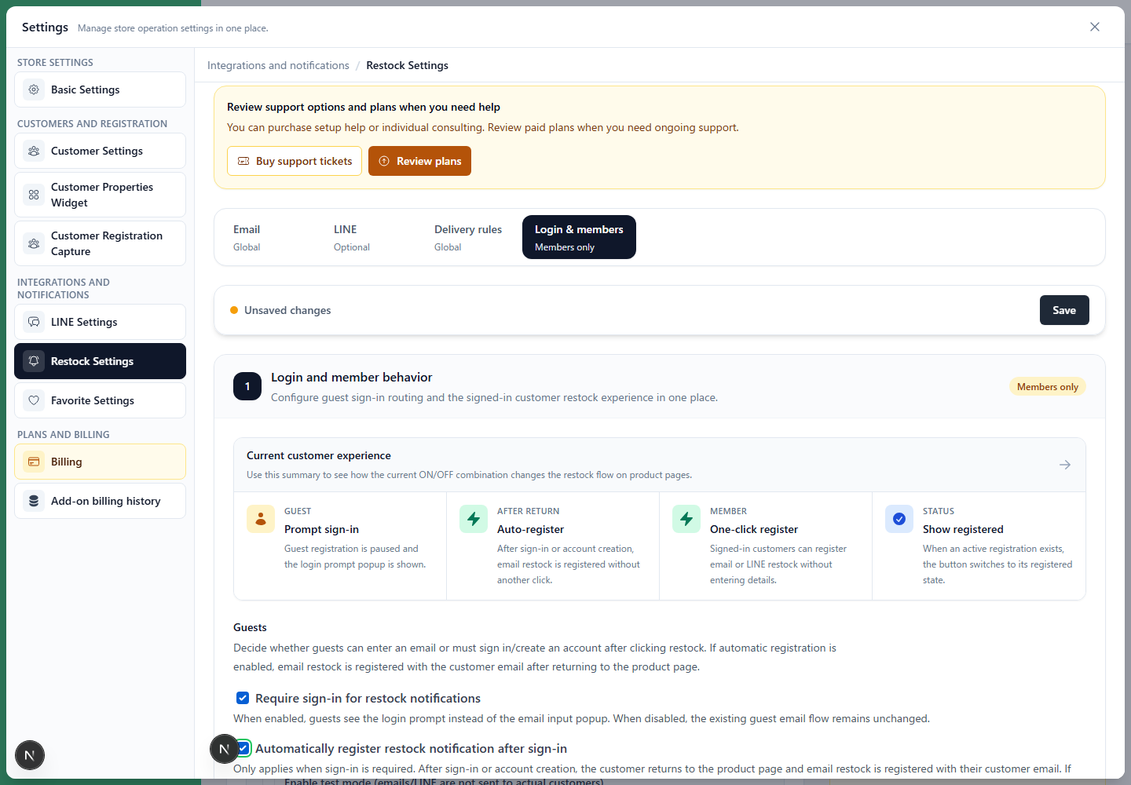Click the Billing card icon
This screenshot has height=785, width=1131.
pyautogui.click(x=34, y=462)
